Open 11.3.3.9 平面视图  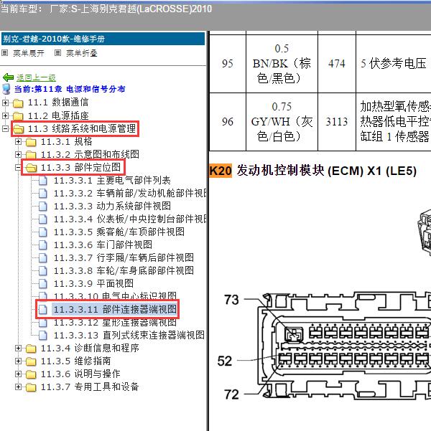93,284
